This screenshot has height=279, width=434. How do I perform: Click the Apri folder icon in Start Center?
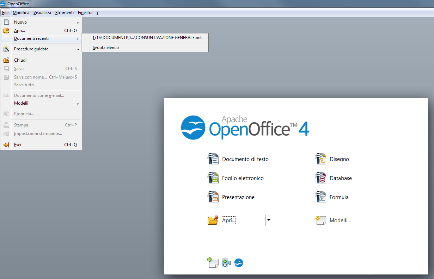pyautogui.click(x=213, y=221)
